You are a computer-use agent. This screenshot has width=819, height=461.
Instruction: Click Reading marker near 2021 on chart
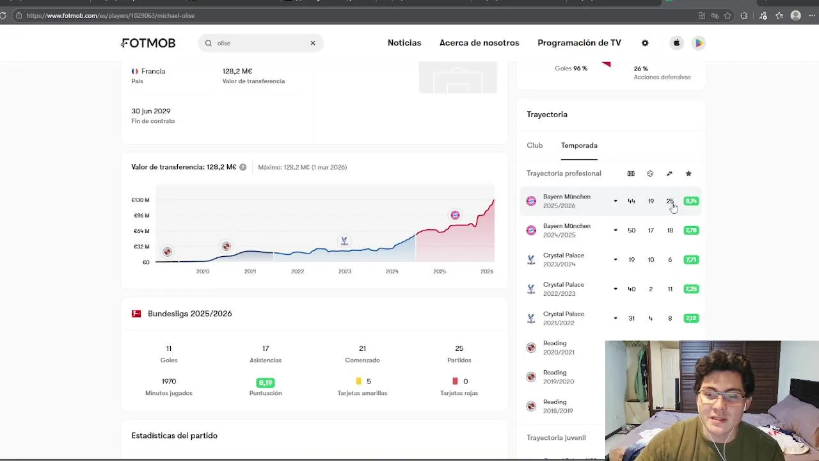(226, 246)
